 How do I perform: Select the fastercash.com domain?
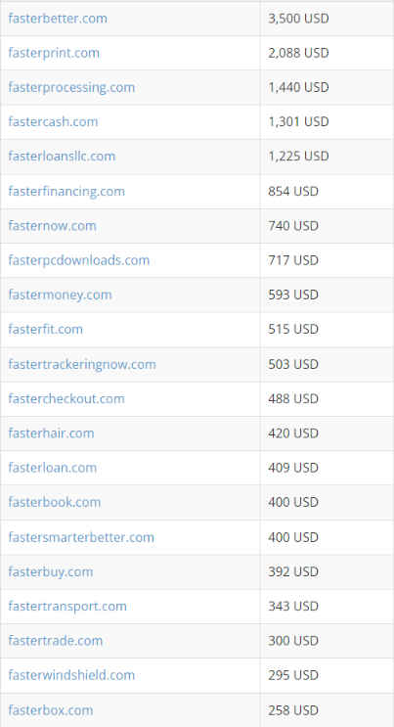click(x=53, y=122)
